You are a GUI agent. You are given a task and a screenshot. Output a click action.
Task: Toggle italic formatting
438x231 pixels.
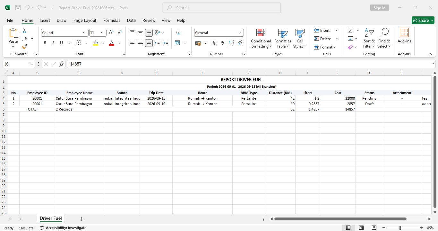[x=53, y=43]
